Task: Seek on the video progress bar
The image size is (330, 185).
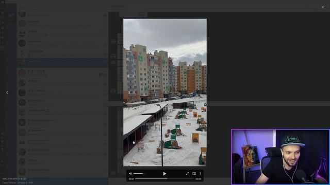Action: [164, 179]
